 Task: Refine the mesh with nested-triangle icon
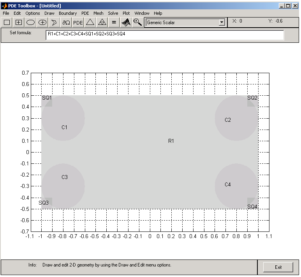coord(102,23)
